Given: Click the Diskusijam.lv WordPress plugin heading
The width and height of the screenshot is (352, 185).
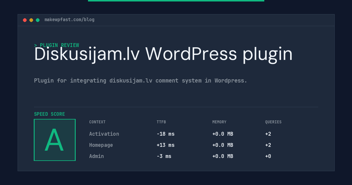Looking at the screenshot, I should (x=163, y=54).
